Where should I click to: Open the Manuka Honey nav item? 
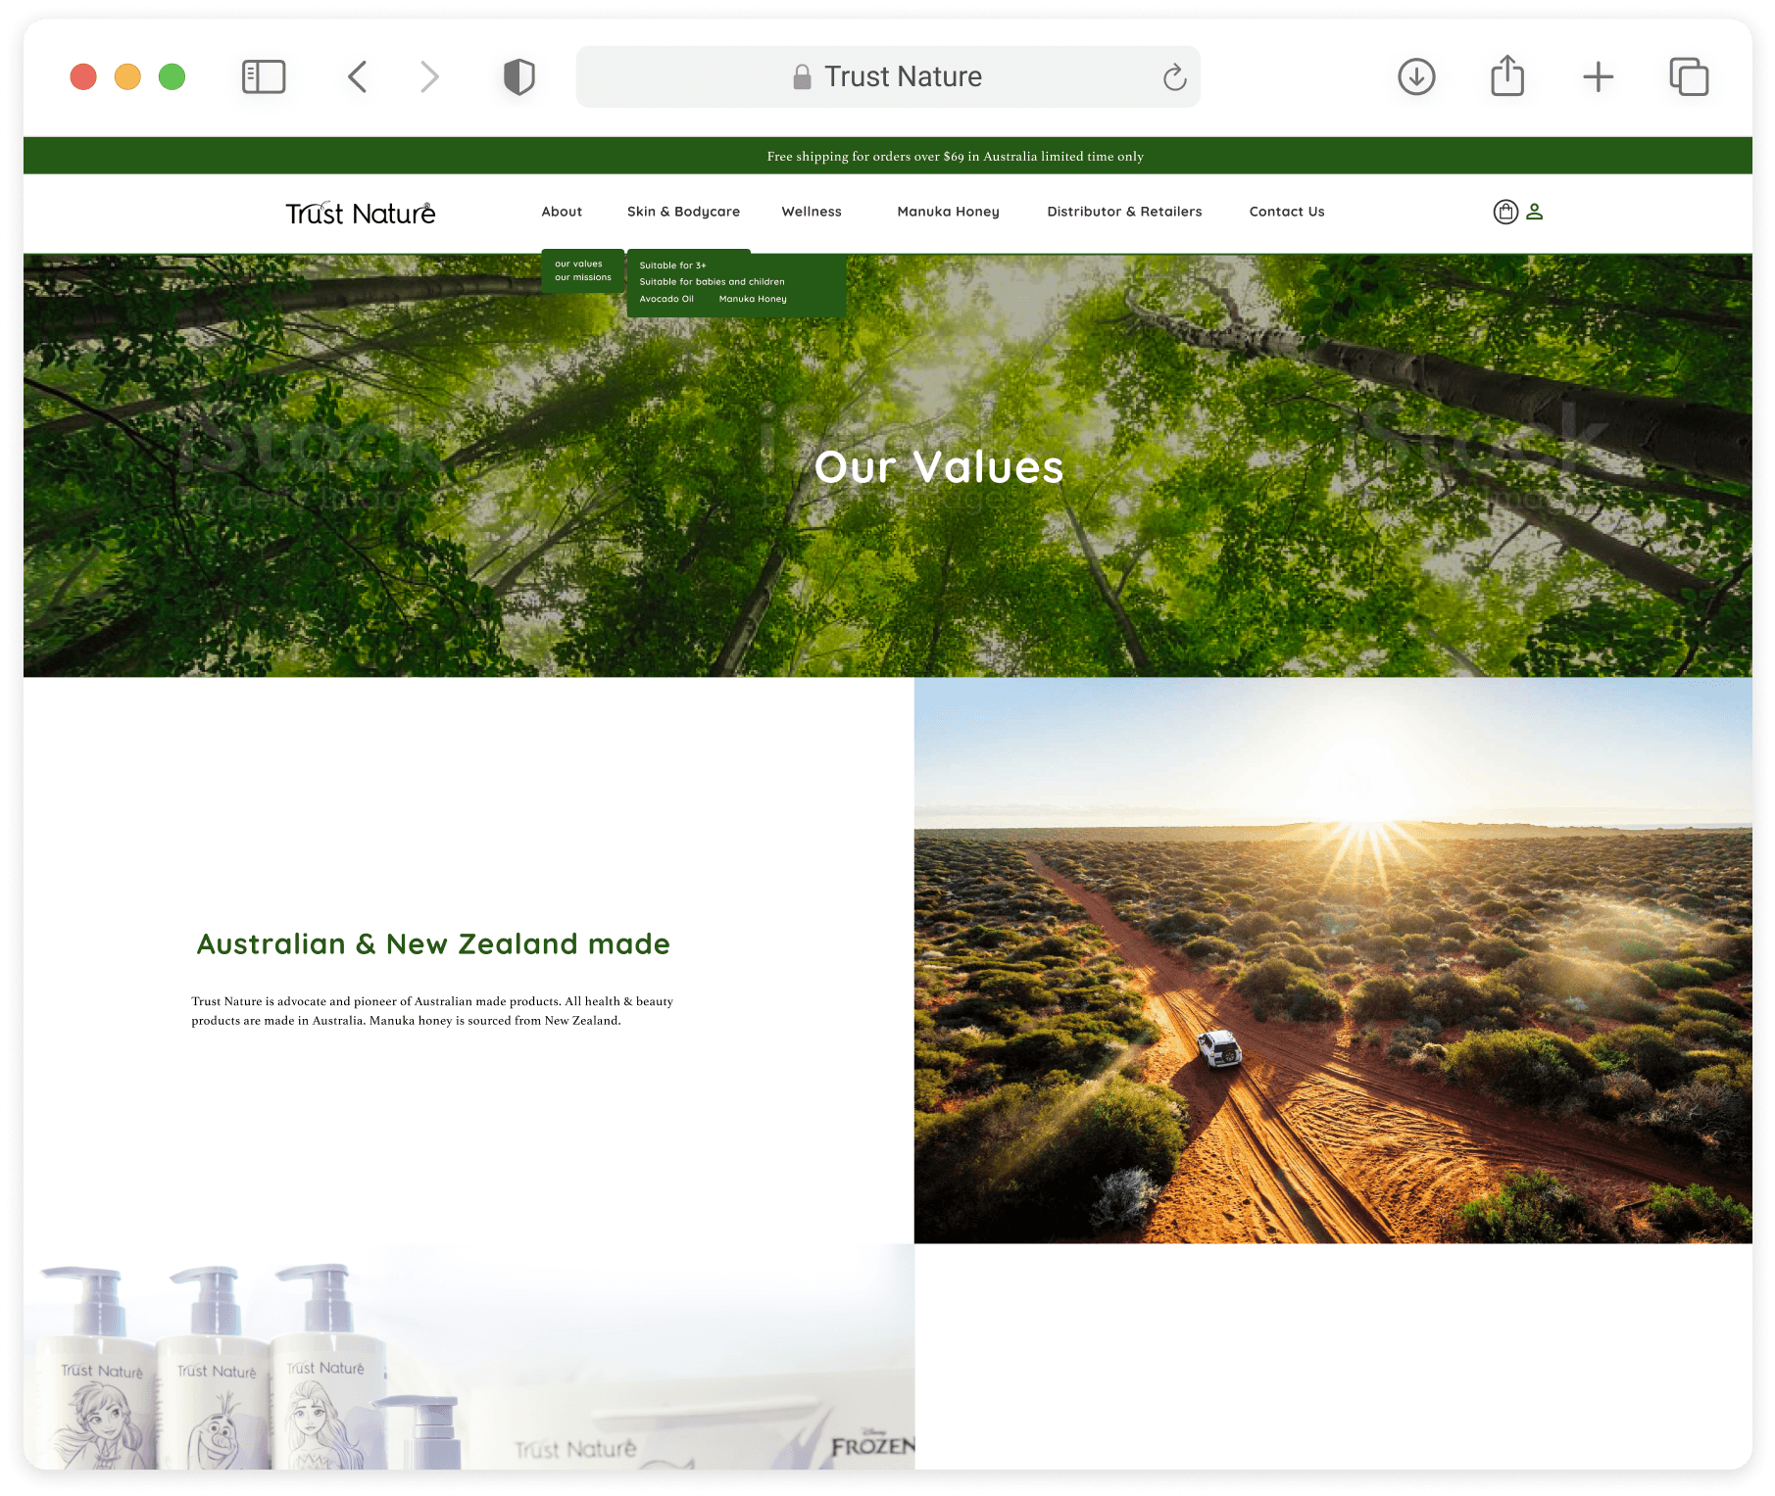[x=948, y=212]
